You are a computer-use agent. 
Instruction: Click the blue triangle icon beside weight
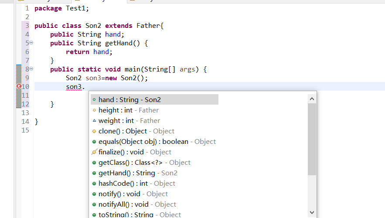(94, 120)
